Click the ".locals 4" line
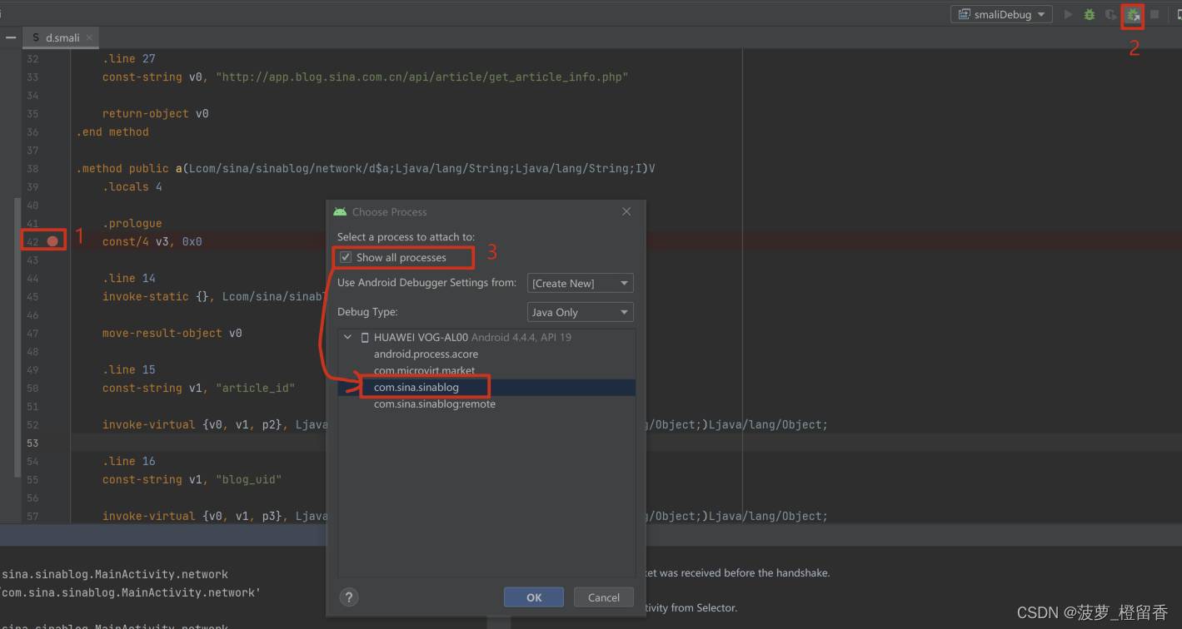 [132, 186]
